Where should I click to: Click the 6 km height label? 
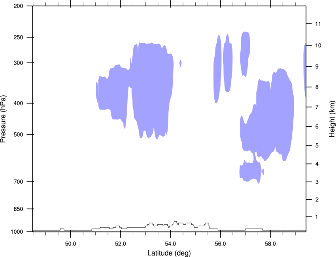click(317, 127)
